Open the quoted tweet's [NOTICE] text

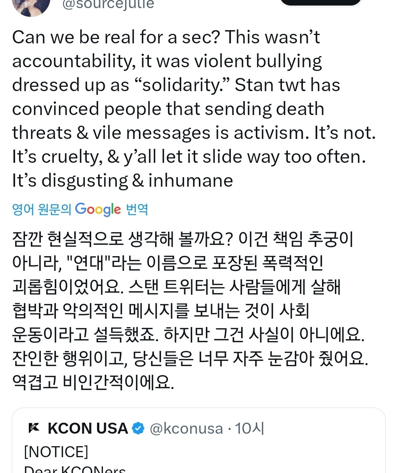56,452
